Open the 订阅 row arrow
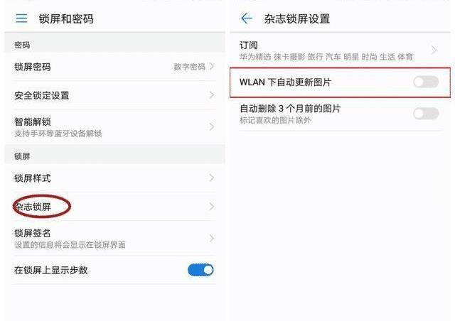 click(434, 50)
